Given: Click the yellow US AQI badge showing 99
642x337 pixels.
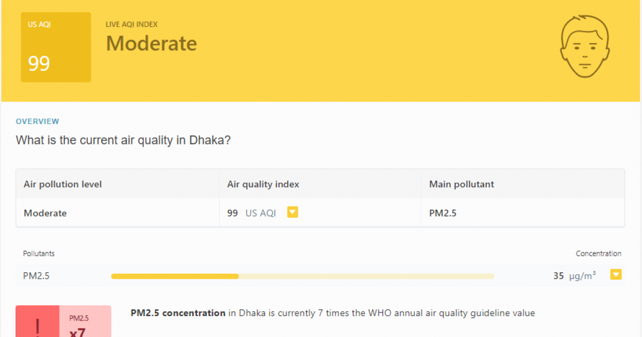Looking at the screenshot, I should coord(56,47).
